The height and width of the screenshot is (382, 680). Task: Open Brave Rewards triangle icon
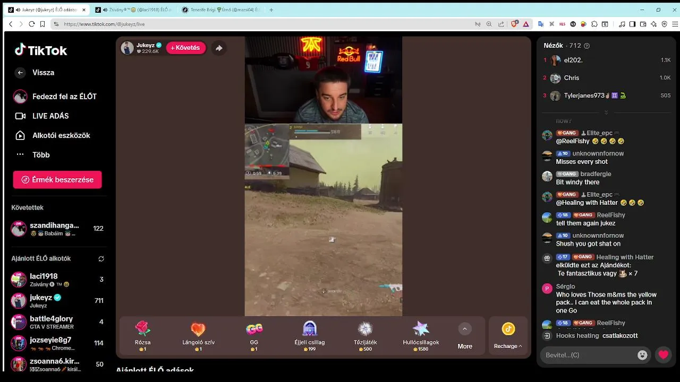[x=526, y=24]
